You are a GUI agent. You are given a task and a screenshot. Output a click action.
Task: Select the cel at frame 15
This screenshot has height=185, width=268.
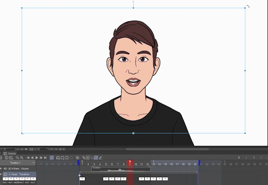(165, 179)
